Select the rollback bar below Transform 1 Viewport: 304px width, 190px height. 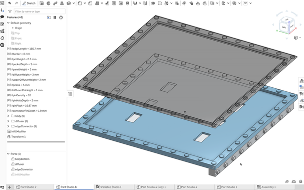coord(36,142)
